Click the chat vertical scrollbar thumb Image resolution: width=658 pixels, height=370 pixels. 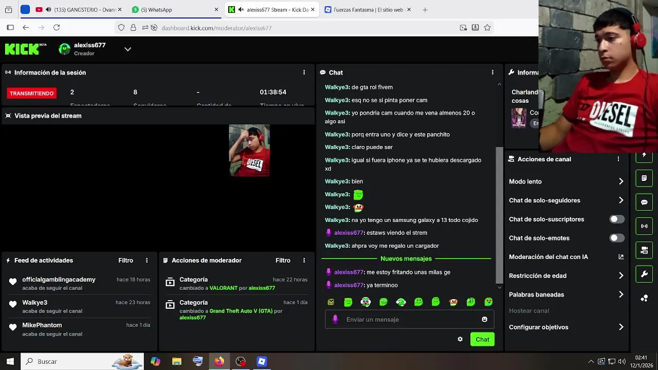click(x=499, y=215)
